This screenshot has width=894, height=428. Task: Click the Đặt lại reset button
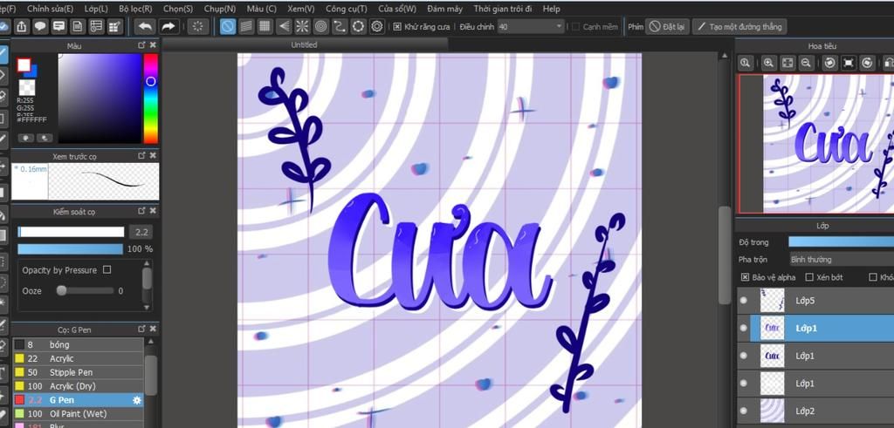point(668,27)
